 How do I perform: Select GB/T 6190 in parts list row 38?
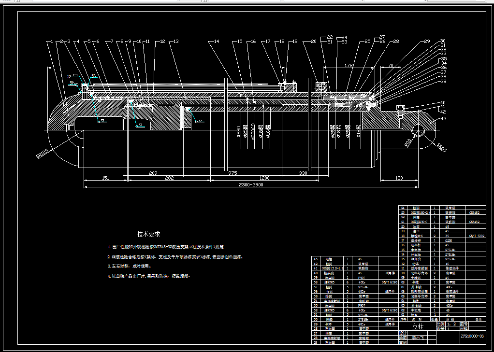tap(389, 282)
